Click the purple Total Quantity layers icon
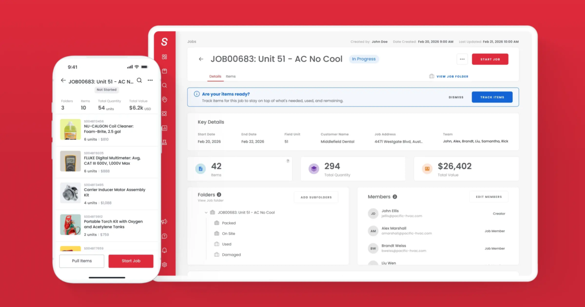This screenshot has height=307, width=585. 314,169
